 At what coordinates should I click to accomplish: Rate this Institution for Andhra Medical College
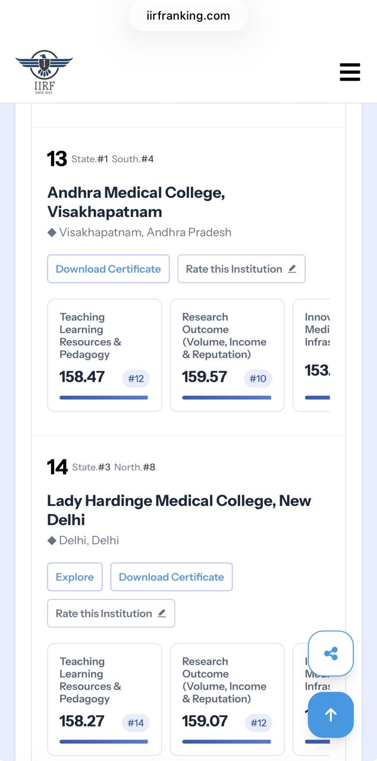(x=241, y=269)
